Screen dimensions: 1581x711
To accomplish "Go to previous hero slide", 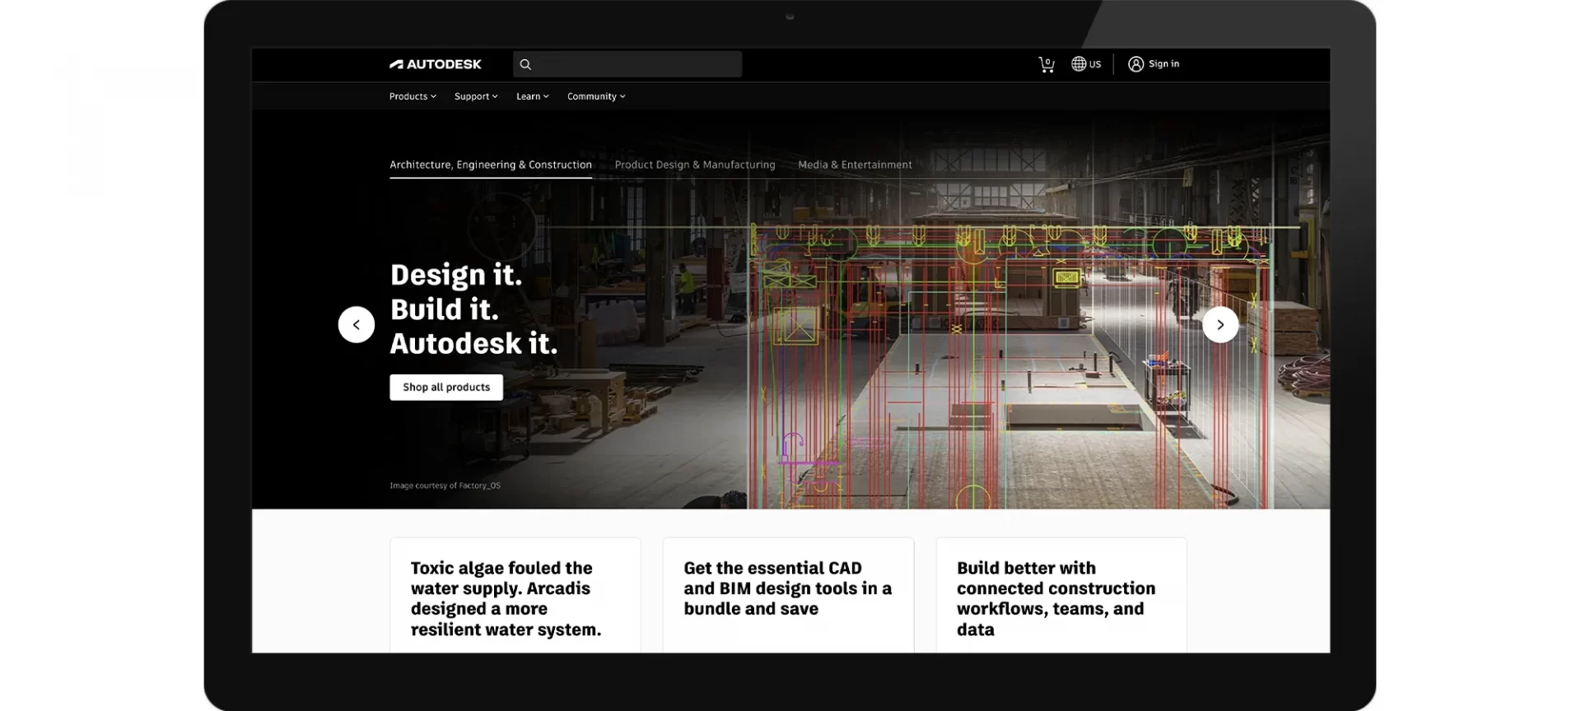I will [x=357, y=324].
